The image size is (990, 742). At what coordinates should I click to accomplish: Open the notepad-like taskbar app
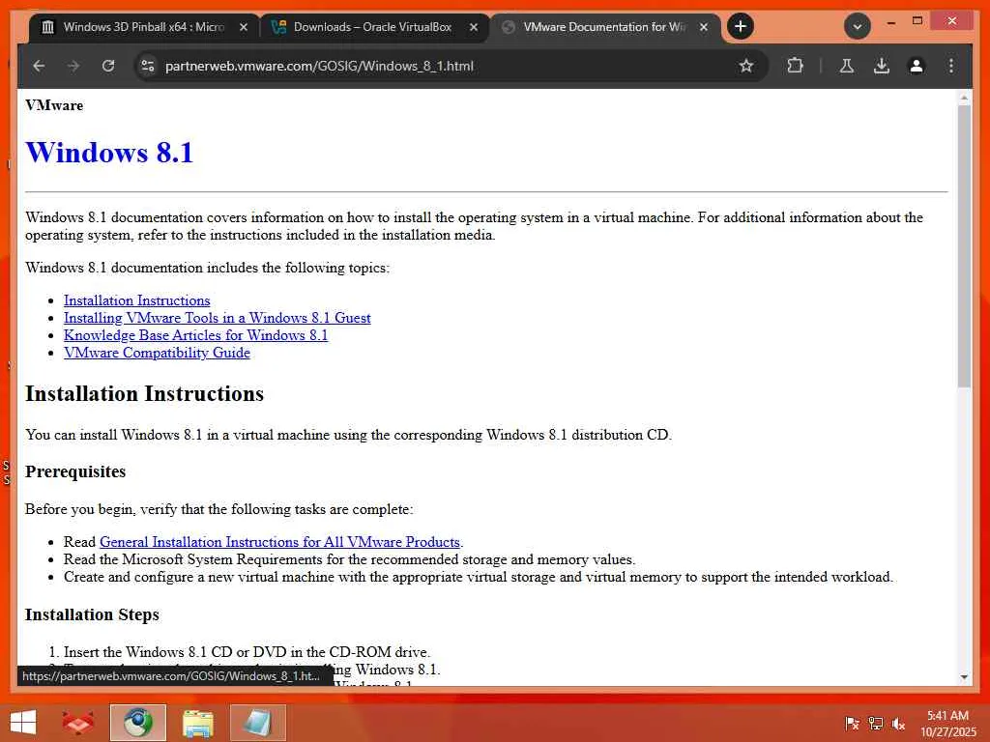click(257, 723)
